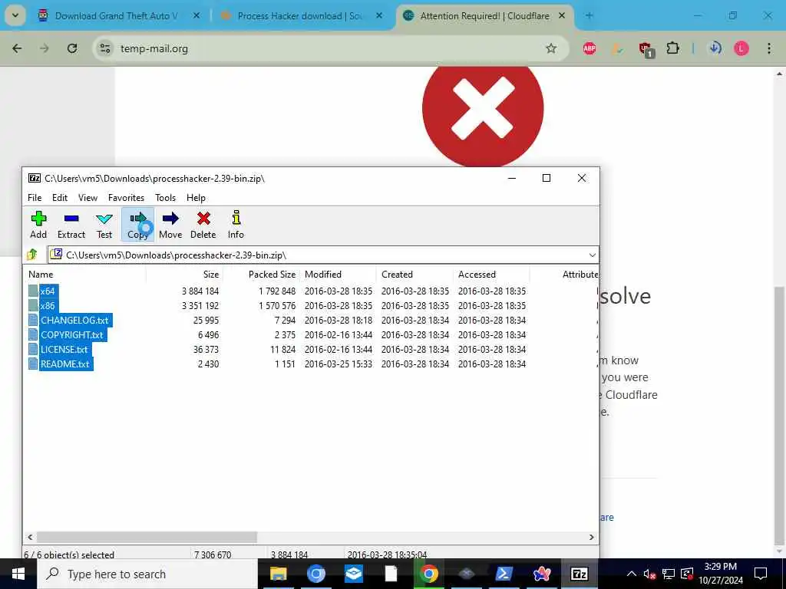Open the Chrome three-dot menu
The width and height of the screenshot is (786, 589).
tap(769, 48)
